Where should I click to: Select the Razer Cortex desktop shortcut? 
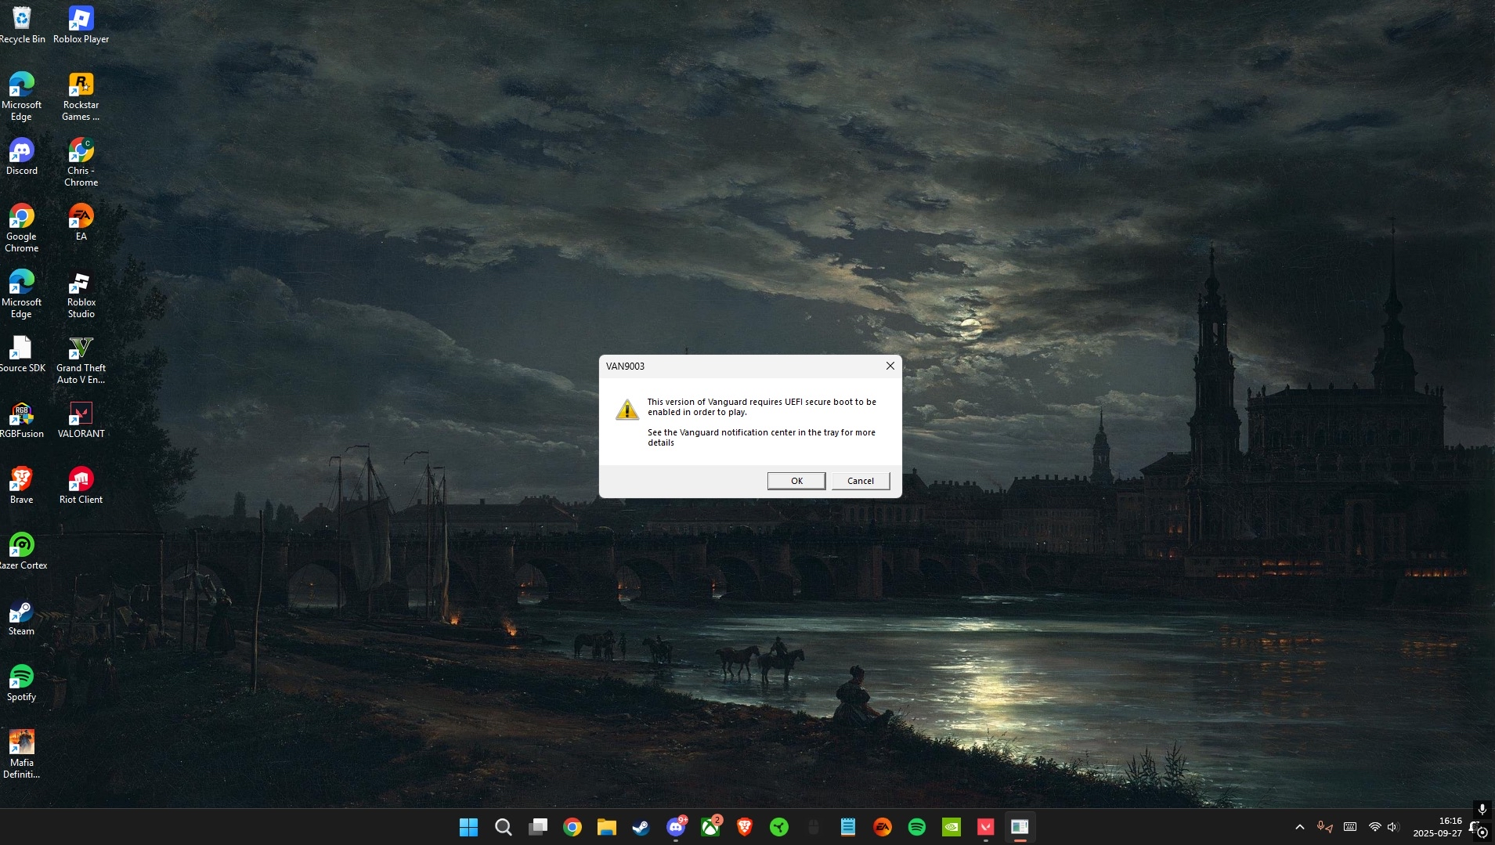(x=22, y=551)
